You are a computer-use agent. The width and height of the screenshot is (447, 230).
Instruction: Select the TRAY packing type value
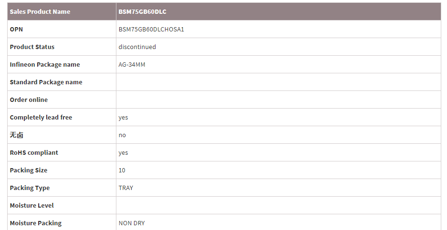point(126,188)
